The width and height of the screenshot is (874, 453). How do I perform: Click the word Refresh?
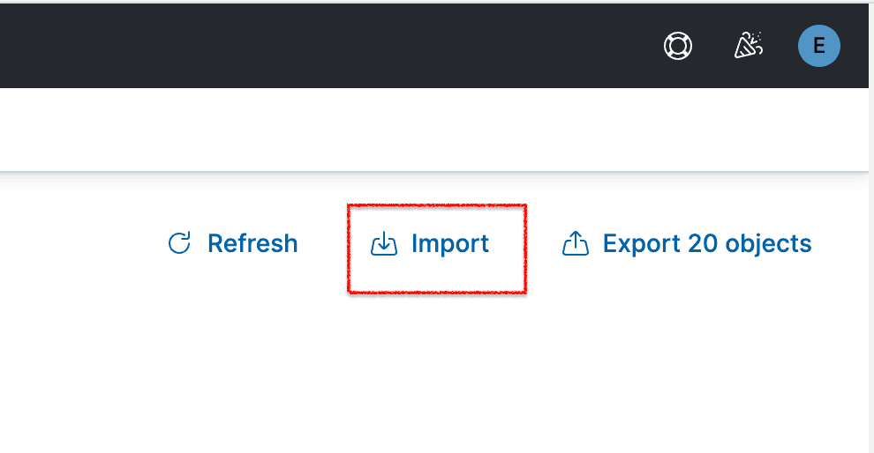click(252, 243)
